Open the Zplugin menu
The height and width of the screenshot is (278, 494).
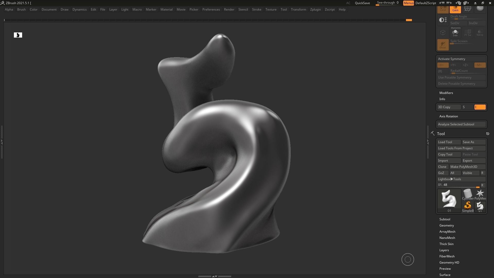pos(315,10)
